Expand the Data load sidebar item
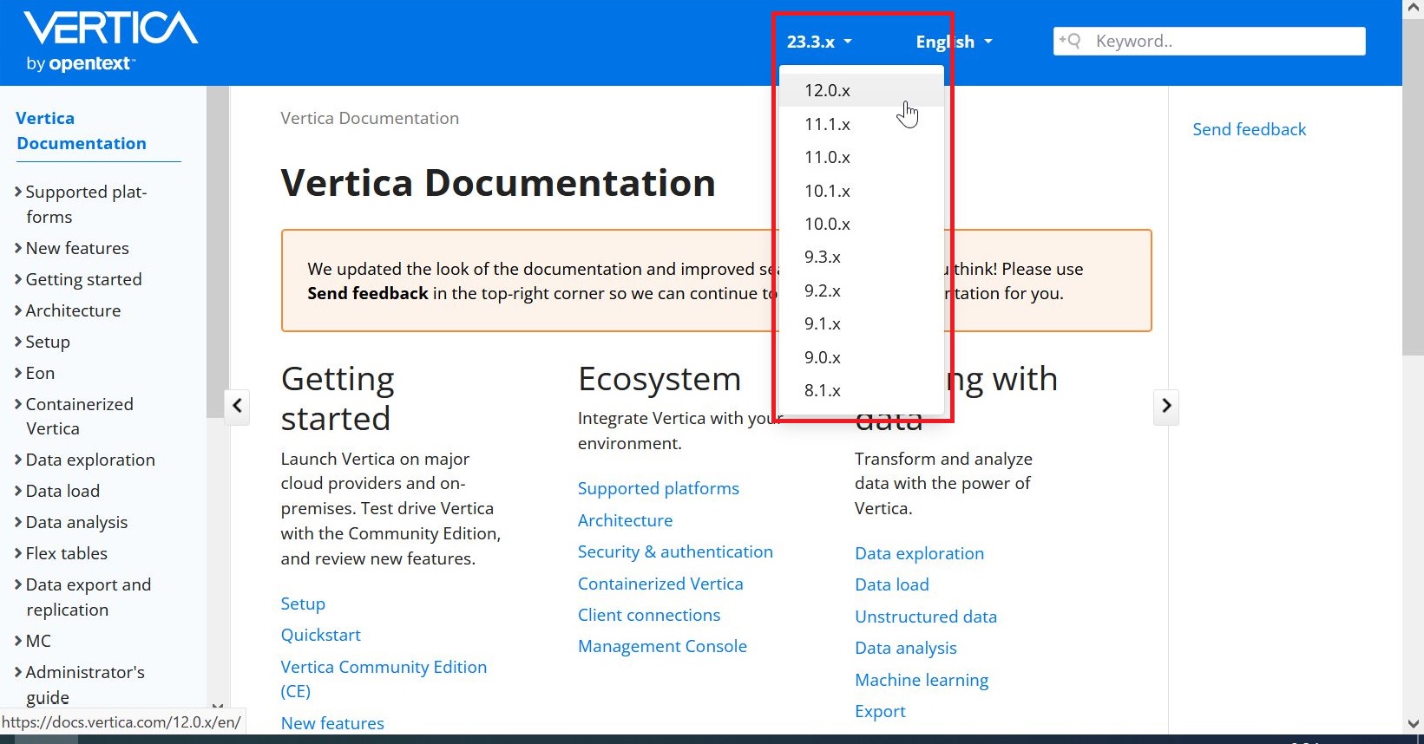Viewport: 1424px width, 744px height. (x=18, y=491)
